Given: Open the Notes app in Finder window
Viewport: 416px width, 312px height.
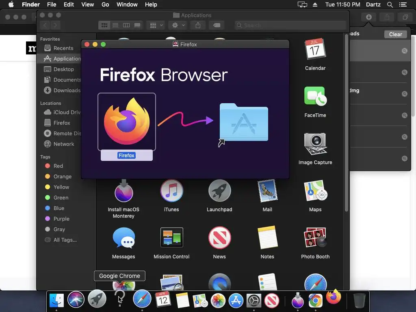Looking at the screenshot, I should click(267, 238).
